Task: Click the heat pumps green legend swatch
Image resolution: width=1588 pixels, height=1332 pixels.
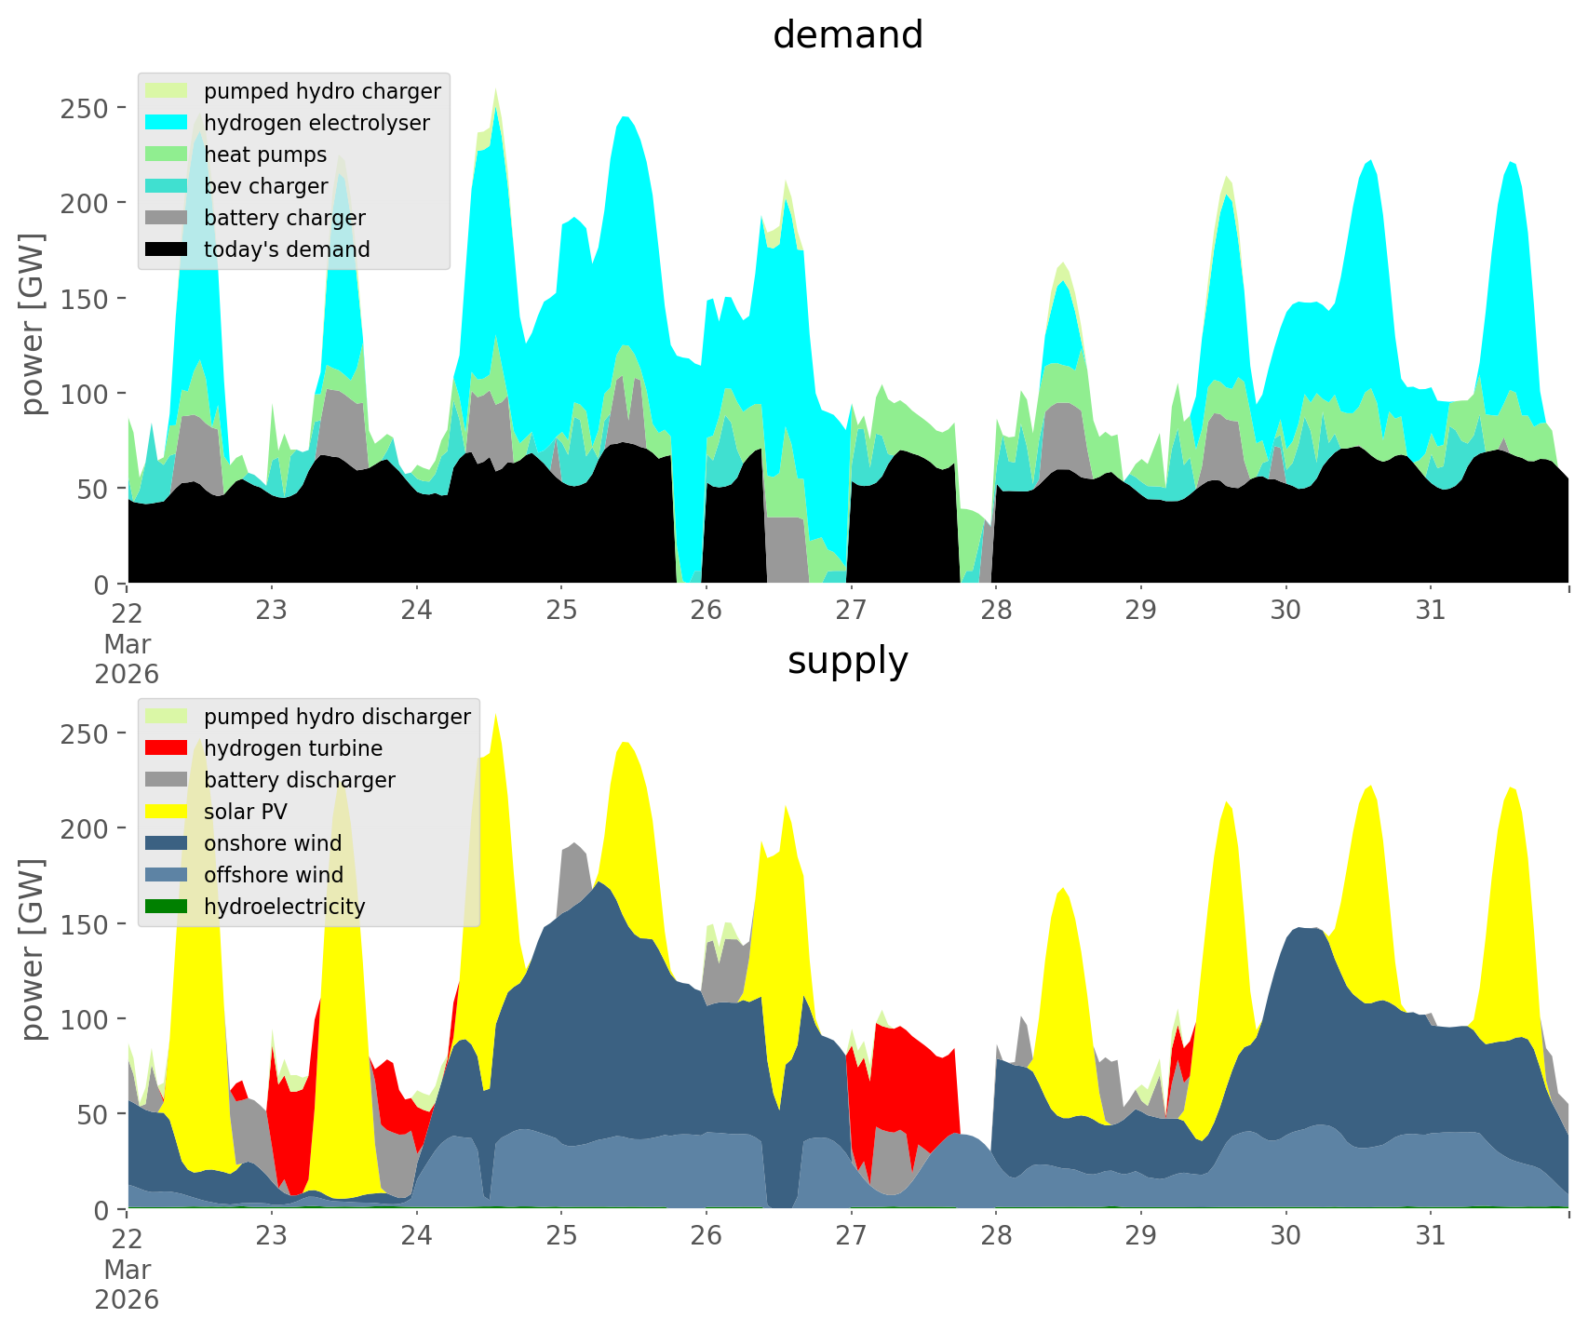Action: tap(167, 155)
